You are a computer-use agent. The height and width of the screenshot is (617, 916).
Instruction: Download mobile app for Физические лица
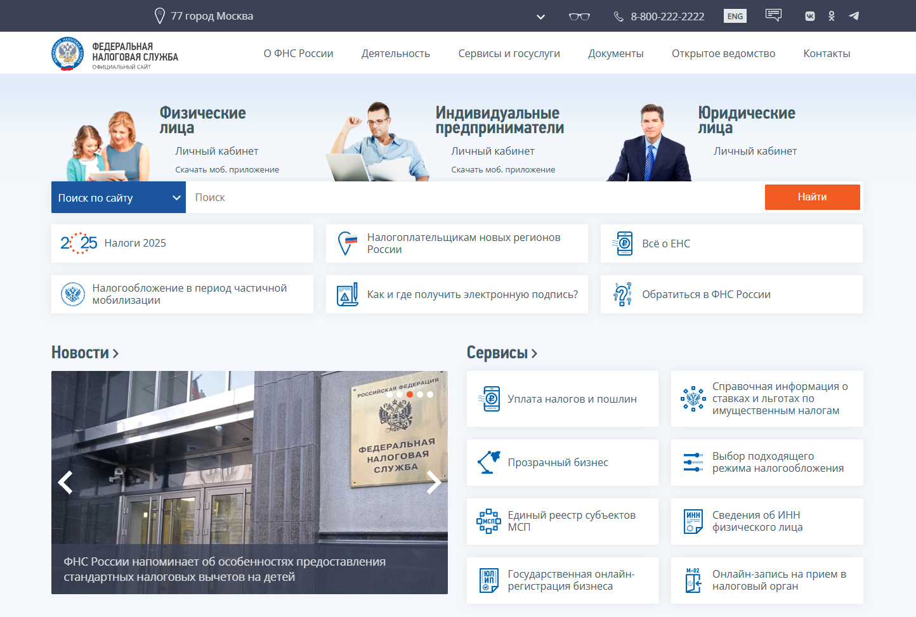coord(227,169)
